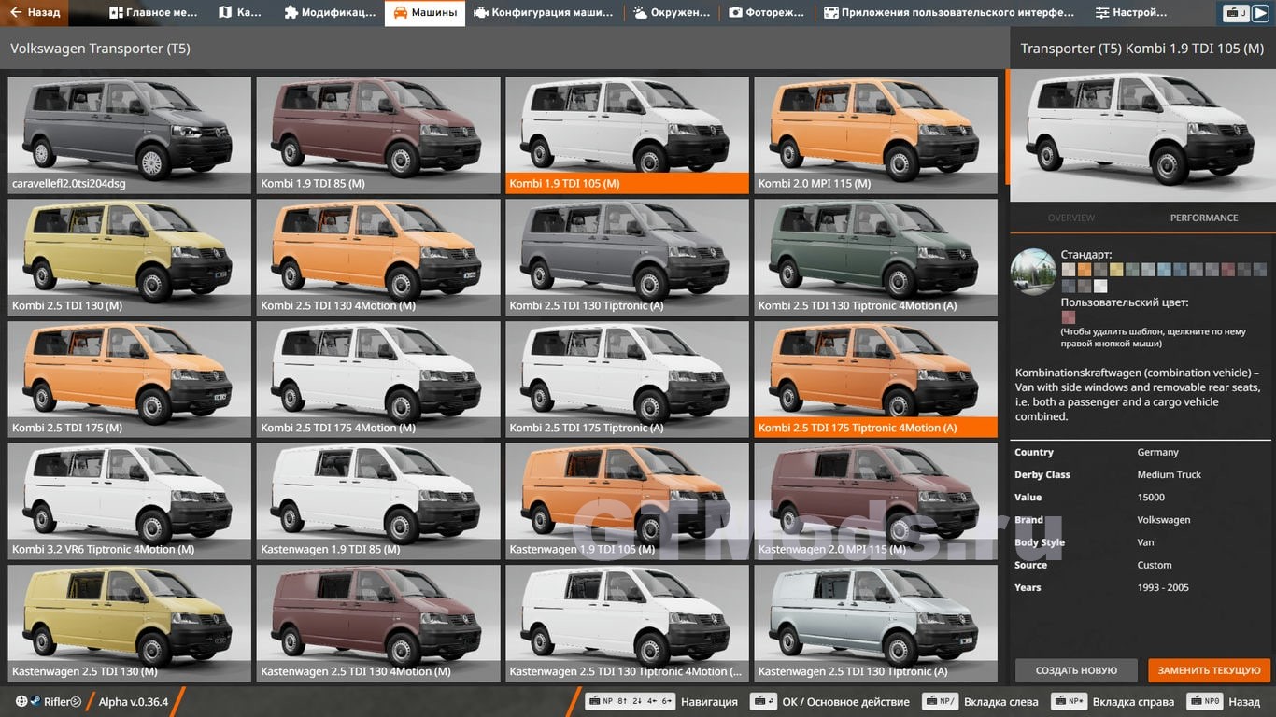1276x717 pixels.
Task: Click the Alpha v.0.36.4 version label
Action: click(x=134, y=701)
